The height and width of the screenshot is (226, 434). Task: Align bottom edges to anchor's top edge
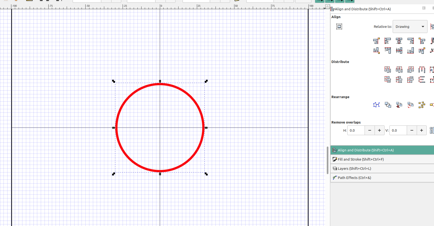point(376,51)
